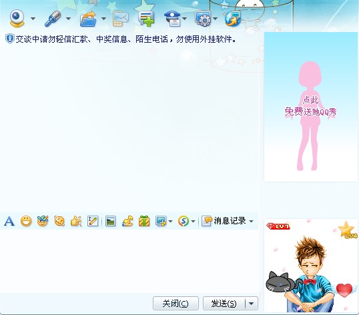Insert a picture with landscape image icon
This screenshot has width=359, height=315.
tap(110, 221)
